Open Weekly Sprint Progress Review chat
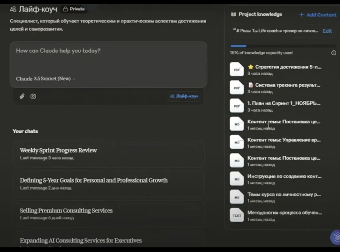The width and height of the screenshot is (340, 252). click(x=108, y=154)
